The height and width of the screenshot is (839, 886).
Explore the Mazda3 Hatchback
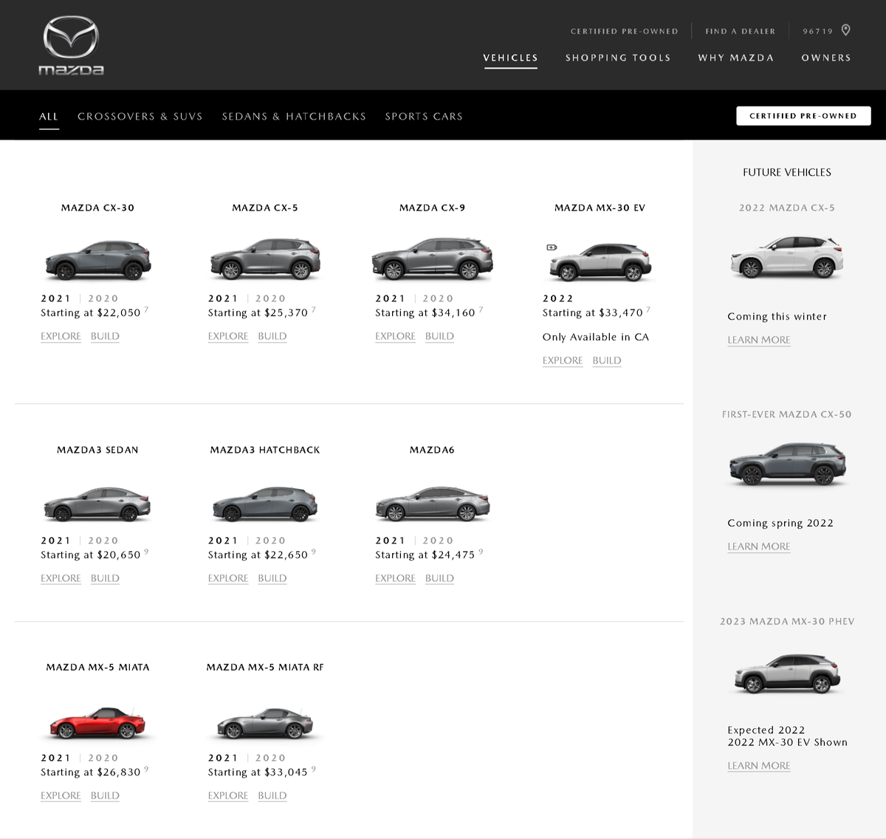click(228, 578)
